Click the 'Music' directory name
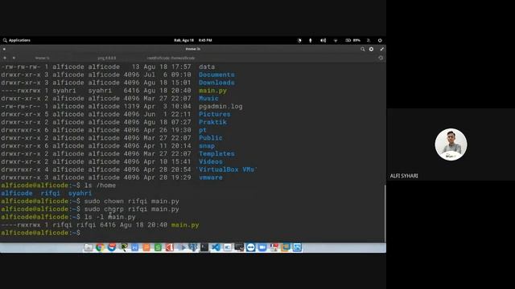Screen dimensions: 515x289 tap(208, 98)
